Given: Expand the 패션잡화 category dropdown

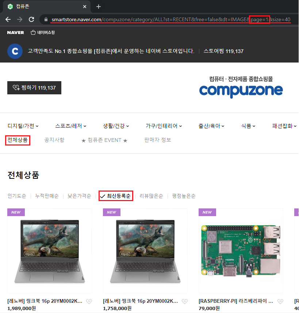Looking at the screenshot, I should point(284,126).
